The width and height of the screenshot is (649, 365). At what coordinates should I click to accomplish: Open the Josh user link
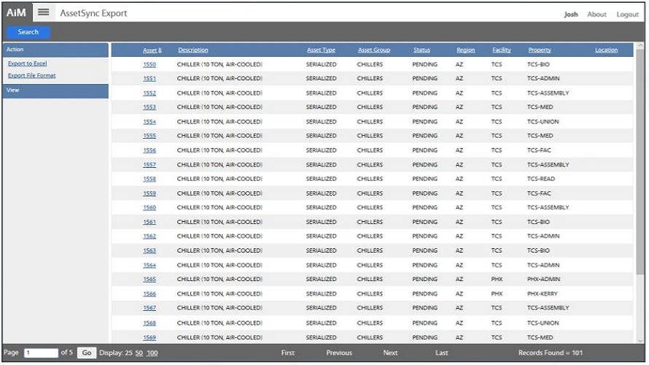(x=571, y=15)
